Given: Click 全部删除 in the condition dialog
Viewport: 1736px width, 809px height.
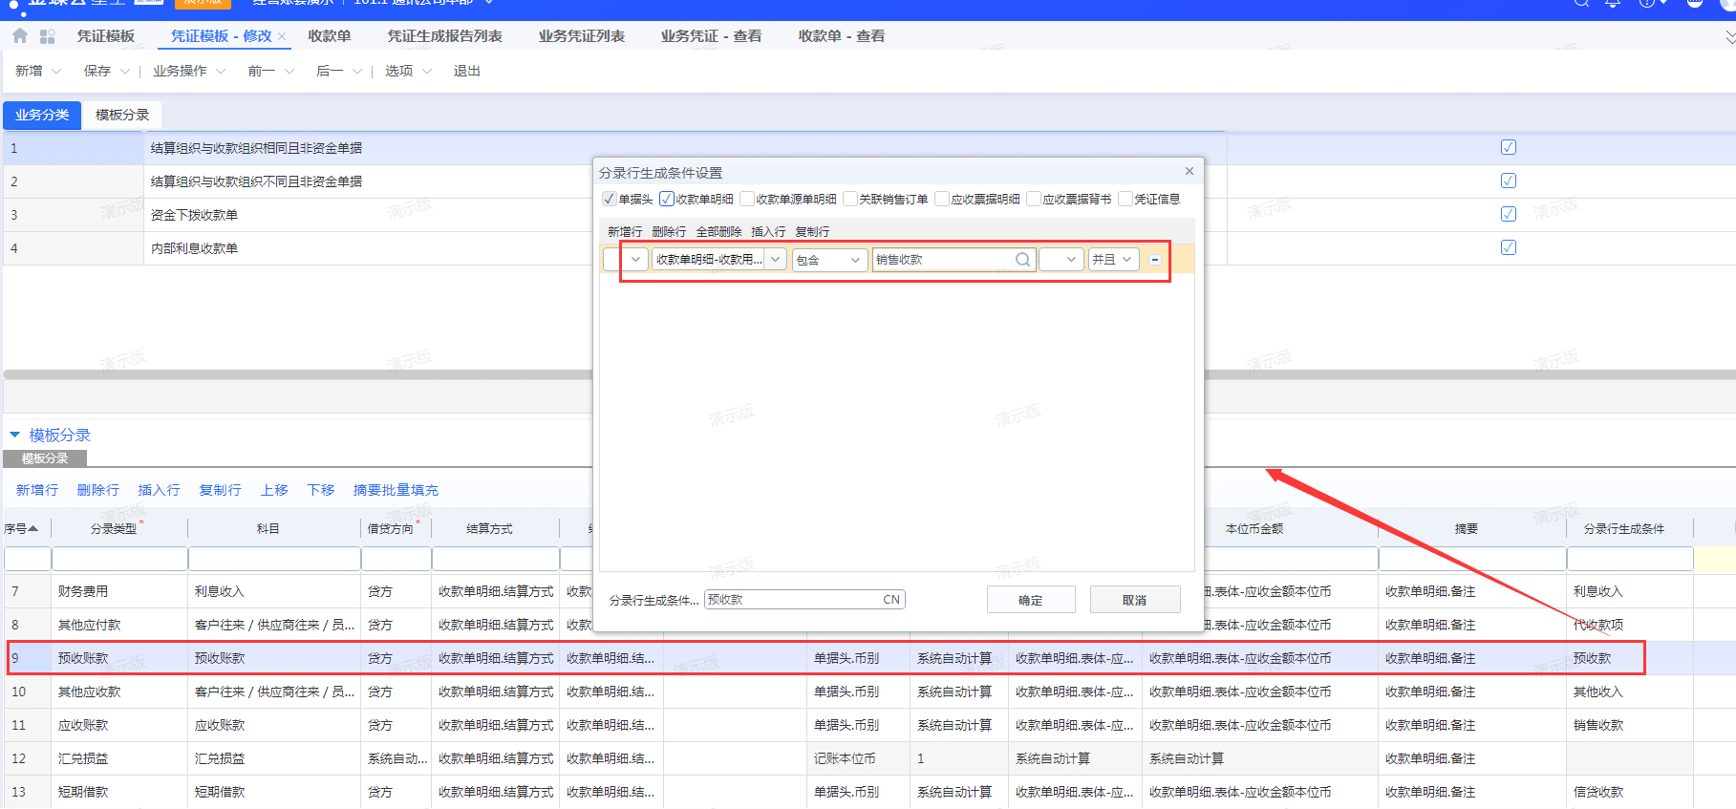Looking at the screenshot, I should click(718, 232).
